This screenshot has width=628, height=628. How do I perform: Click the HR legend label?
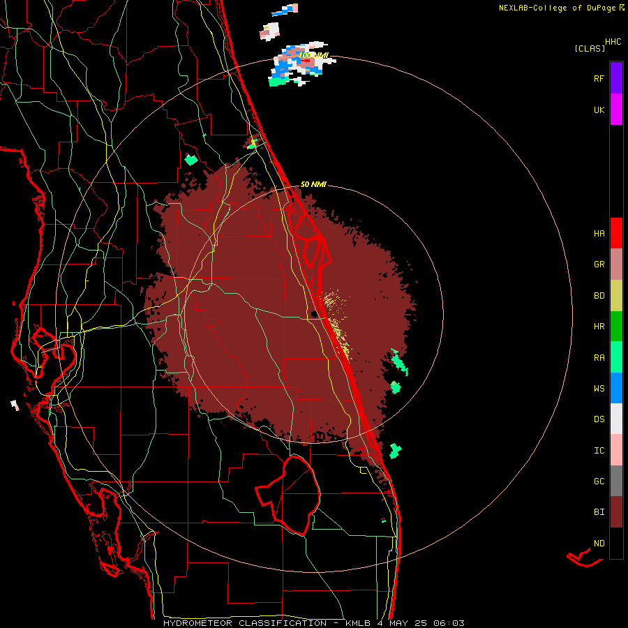pos(599,327)
